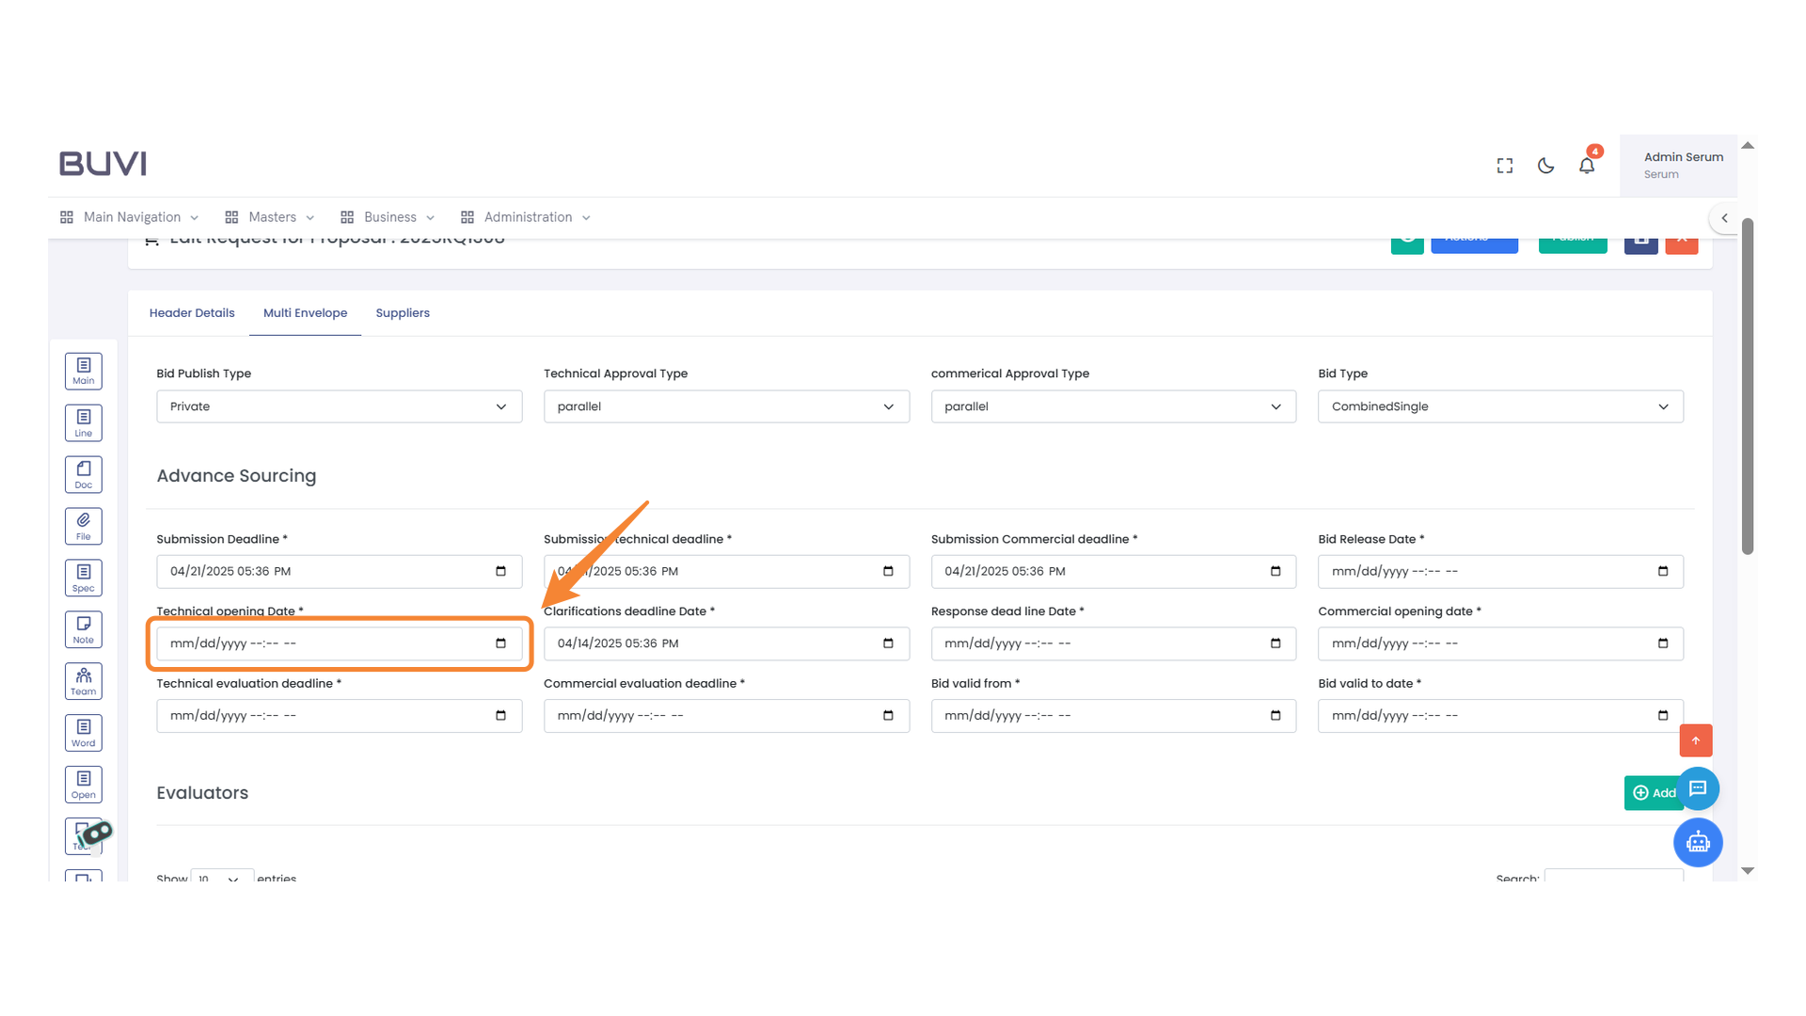Open the commercial Approval Type dropdown
Screen dimensions: 1806x1016
[x=1113, y=406]
